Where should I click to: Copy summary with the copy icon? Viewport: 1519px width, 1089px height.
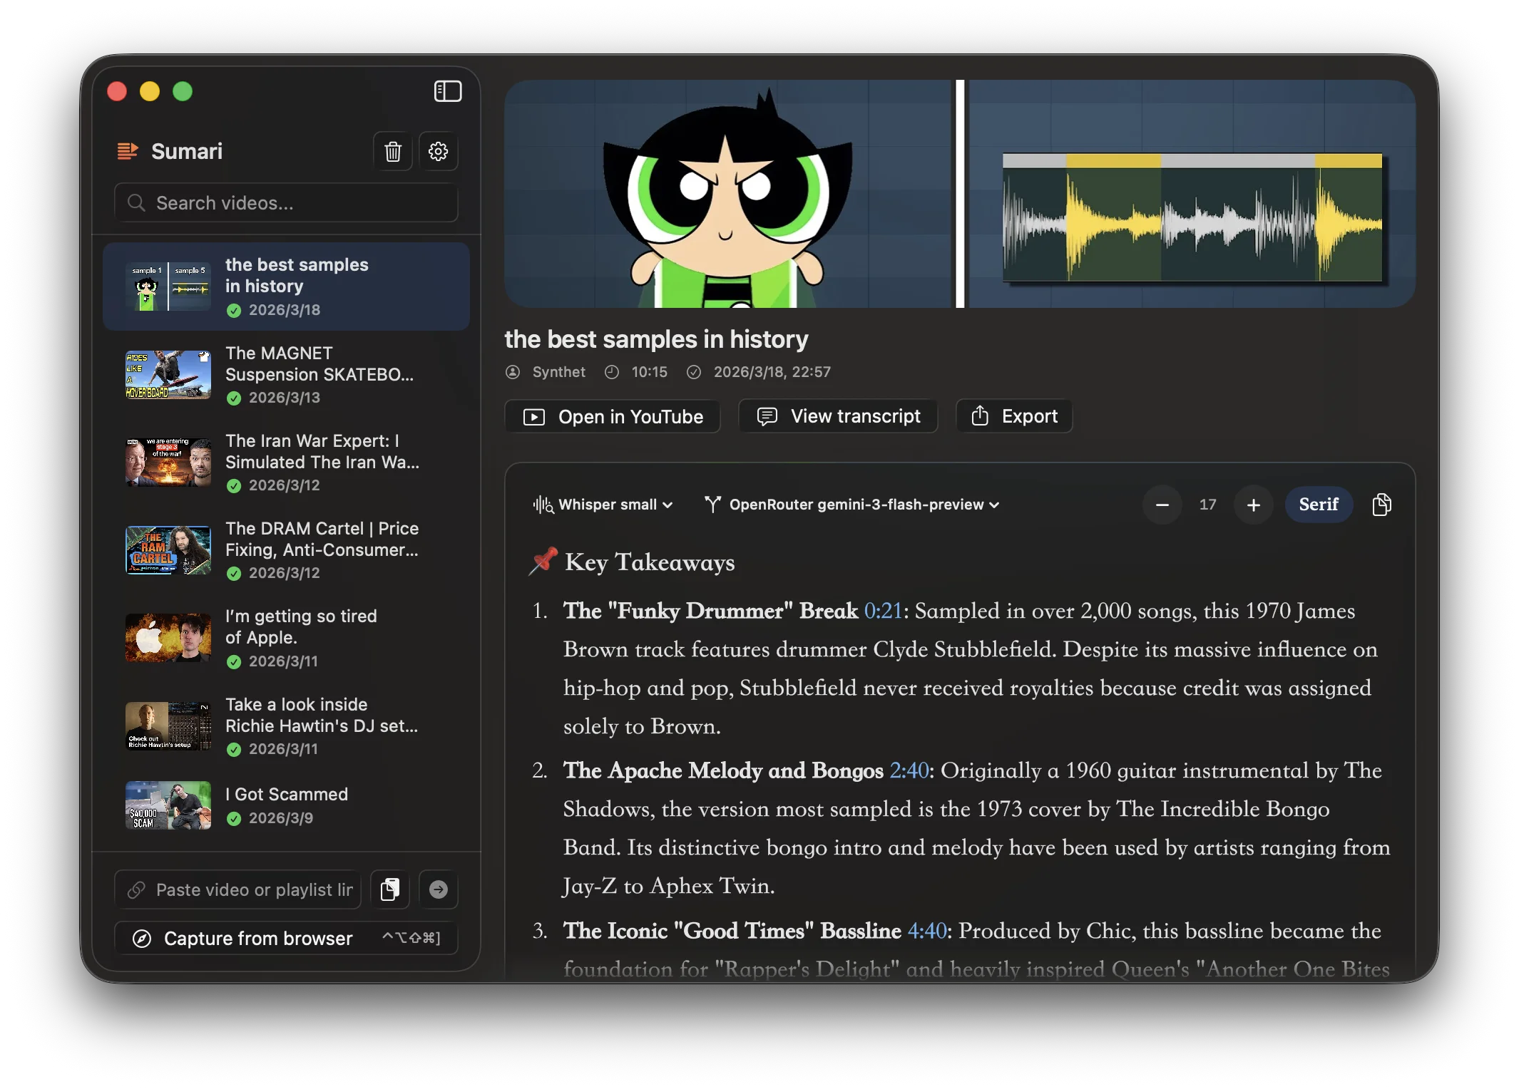tap(1381, 505)
